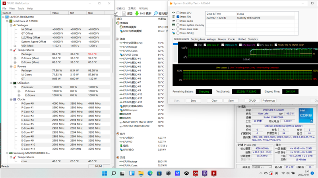This screenshot has height=178, width=318.
Task: Open taskbar Search
Action: pos(114,173)
